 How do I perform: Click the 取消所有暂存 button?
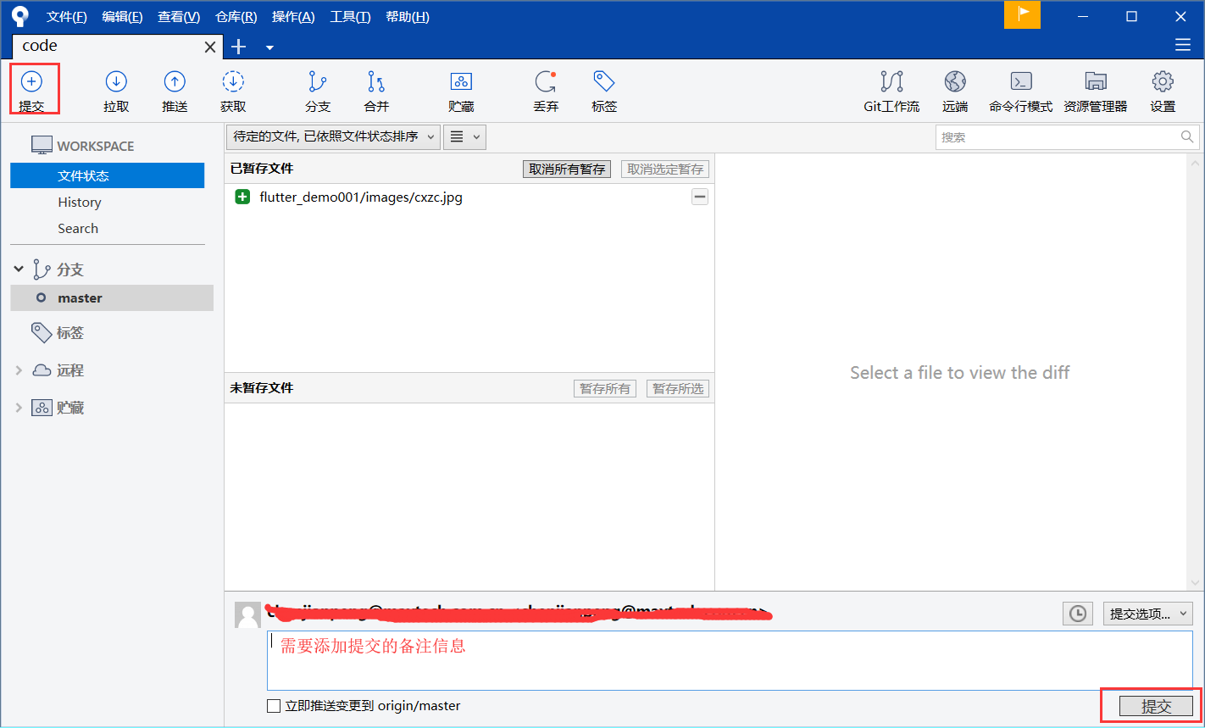coord(566,169)
